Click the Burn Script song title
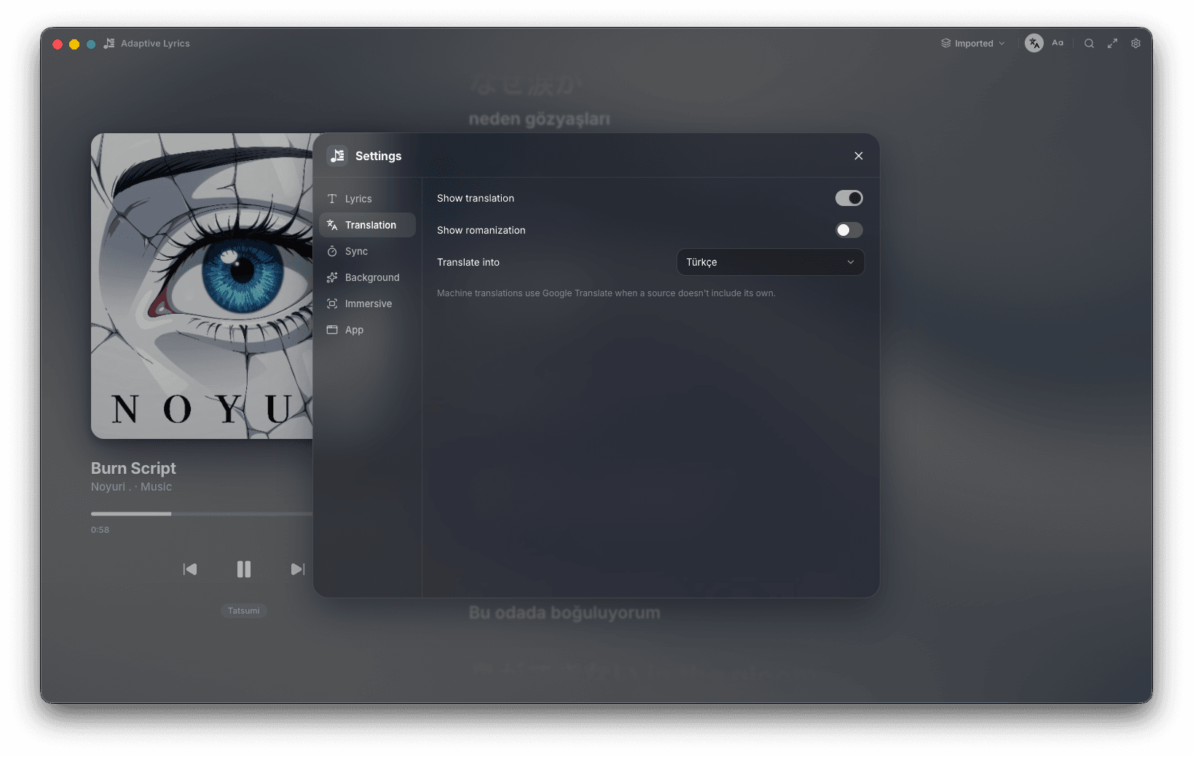The width and height of the screenshot is (1193, 757). click(133, 468)
